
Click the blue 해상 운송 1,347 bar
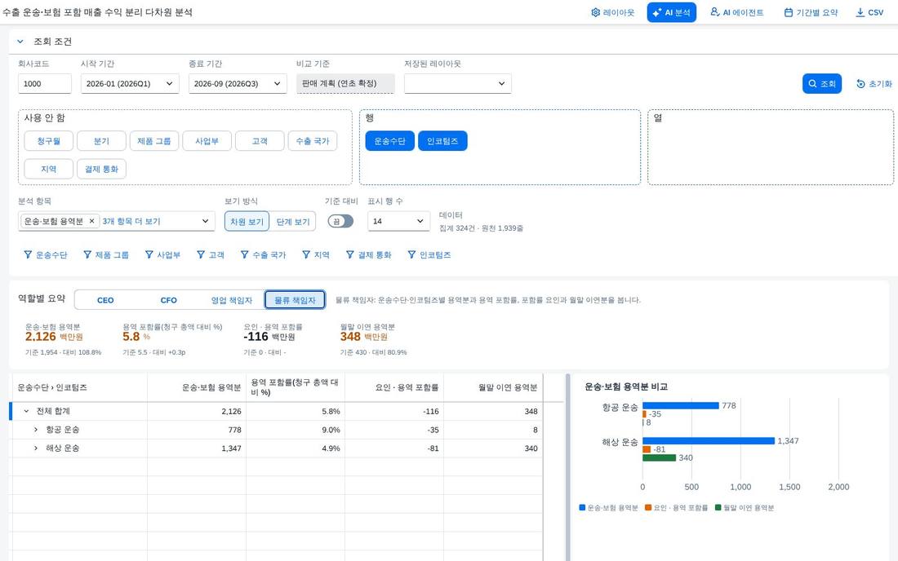coord(709,441)
